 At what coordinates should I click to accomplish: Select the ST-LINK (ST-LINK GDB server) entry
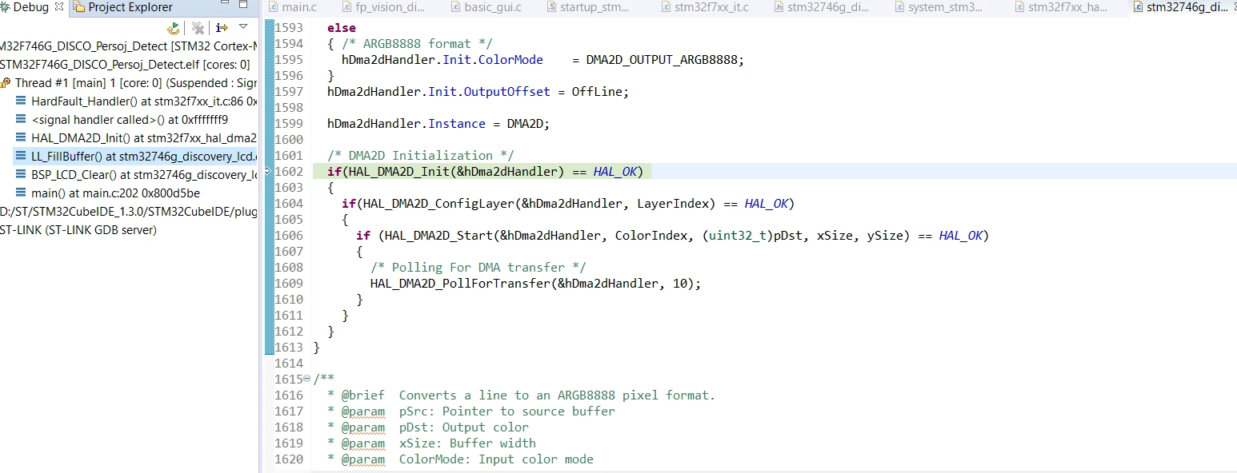click(x=78, y=230)
